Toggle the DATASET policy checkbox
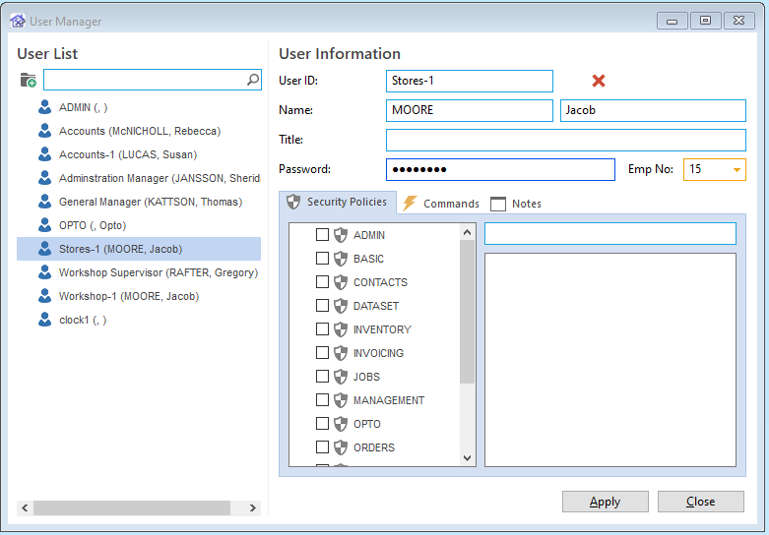769x535 pixels. [x=322, y=305]
